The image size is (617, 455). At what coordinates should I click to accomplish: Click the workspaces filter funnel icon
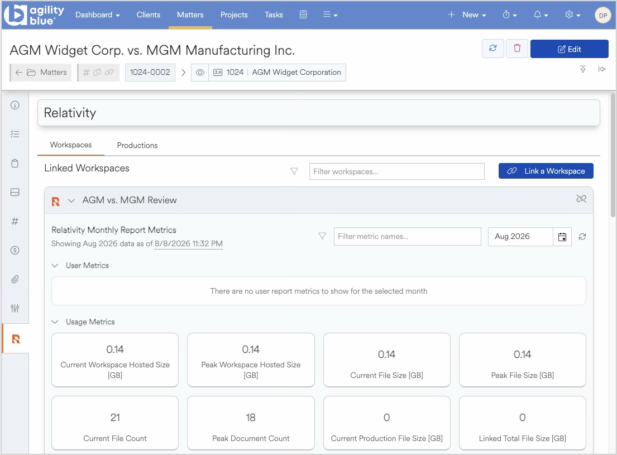(x=294, y=171)
